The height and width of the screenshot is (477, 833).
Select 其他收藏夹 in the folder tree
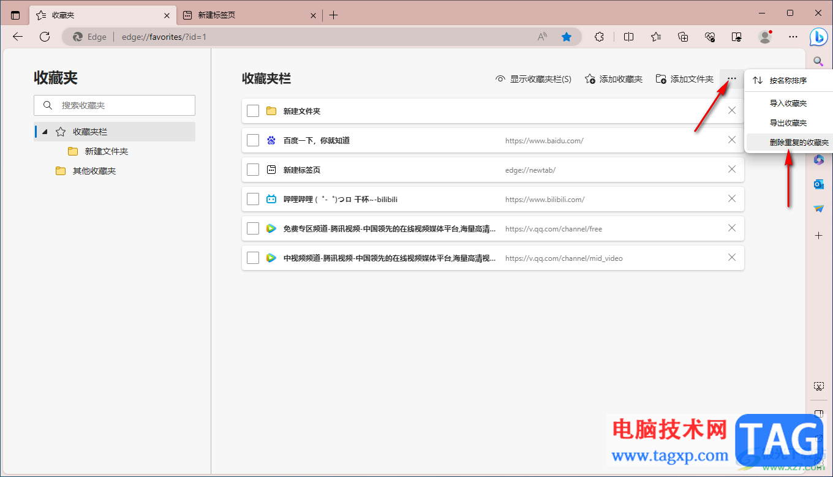[94, 171]
